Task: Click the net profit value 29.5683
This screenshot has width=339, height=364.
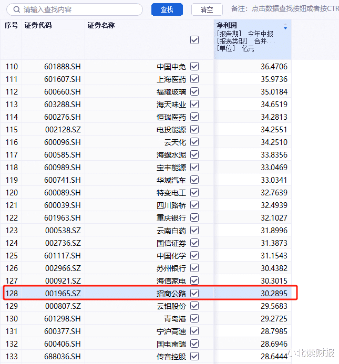Action: coord(274,306)
